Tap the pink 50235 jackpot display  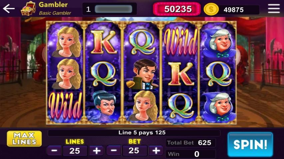tap(177, 9)
